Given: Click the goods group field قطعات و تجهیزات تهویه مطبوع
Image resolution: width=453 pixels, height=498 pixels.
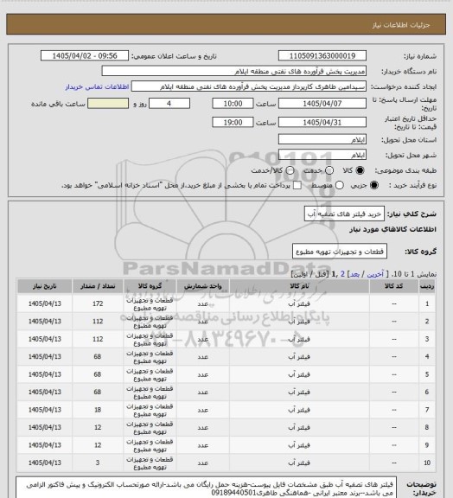Looking at the screenshot, I should (x=340, y=252).
